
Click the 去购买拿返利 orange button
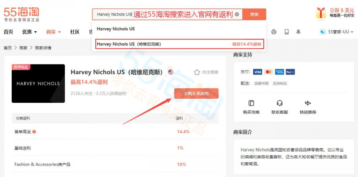pos(196,94)
